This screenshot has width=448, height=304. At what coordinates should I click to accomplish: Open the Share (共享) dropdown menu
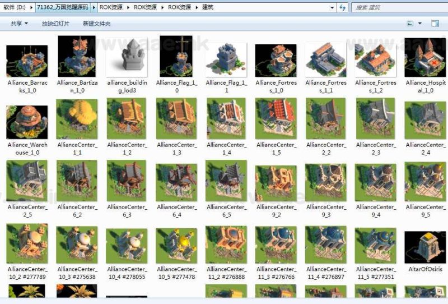[x=19, y=24]
